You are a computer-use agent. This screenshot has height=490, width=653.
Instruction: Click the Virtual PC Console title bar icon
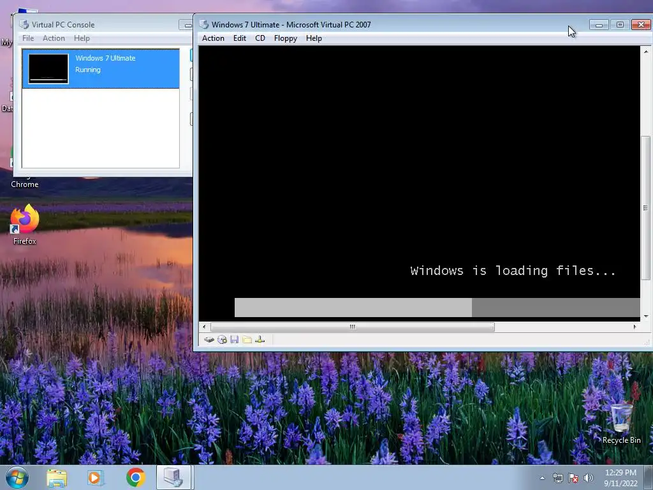pos(24,25)
